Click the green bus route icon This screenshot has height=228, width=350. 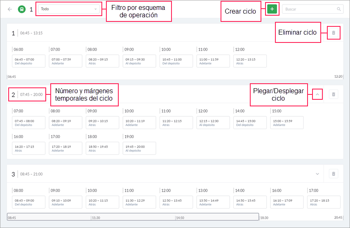pos(21,9)
